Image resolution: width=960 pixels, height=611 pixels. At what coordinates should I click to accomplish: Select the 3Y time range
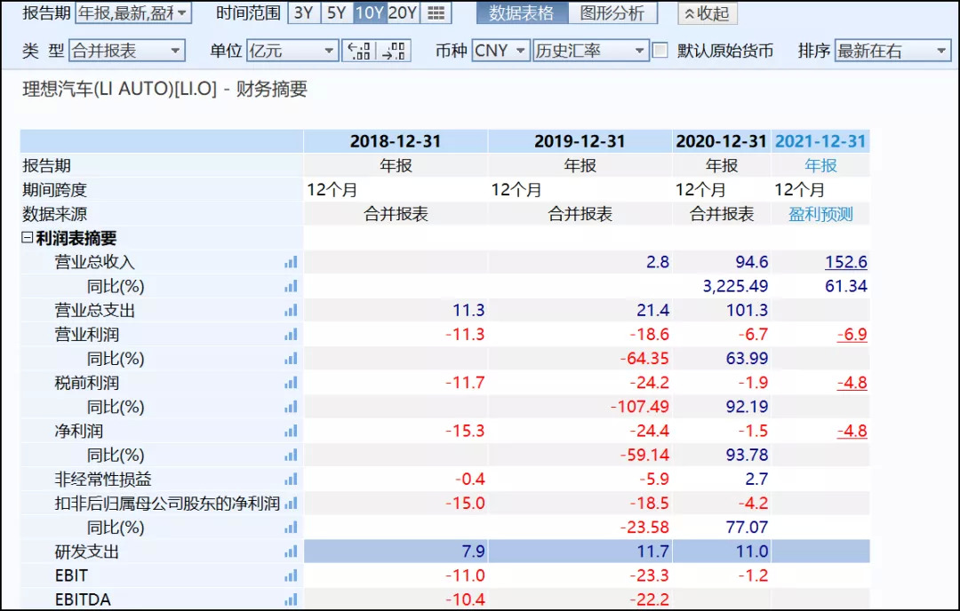click(x=304, y=13)
